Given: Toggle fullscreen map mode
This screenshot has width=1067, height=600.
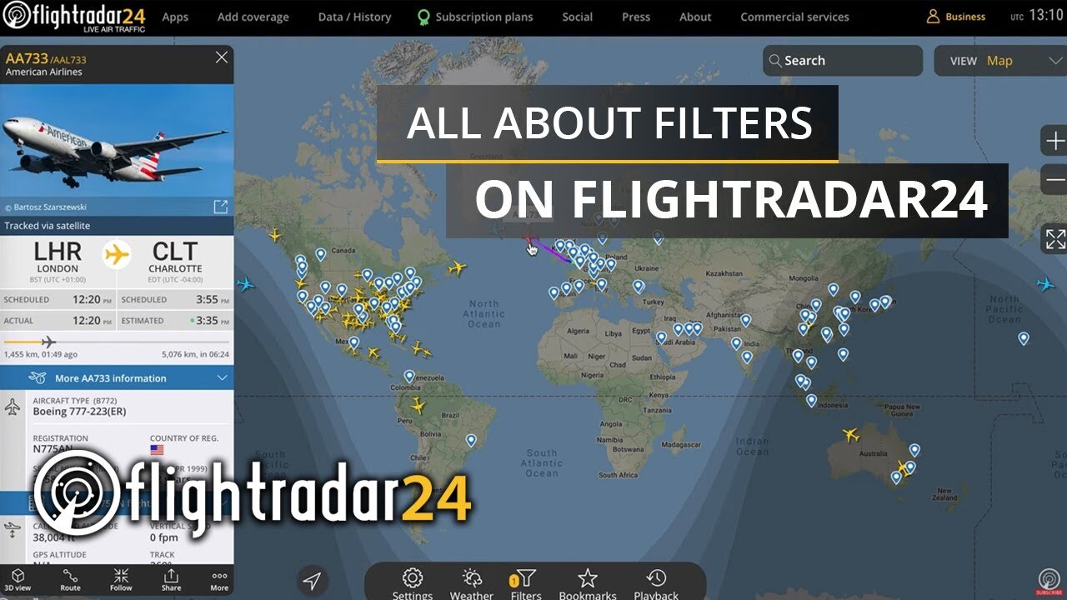Looking at the screenshot, I should [x=1054, y=239].
